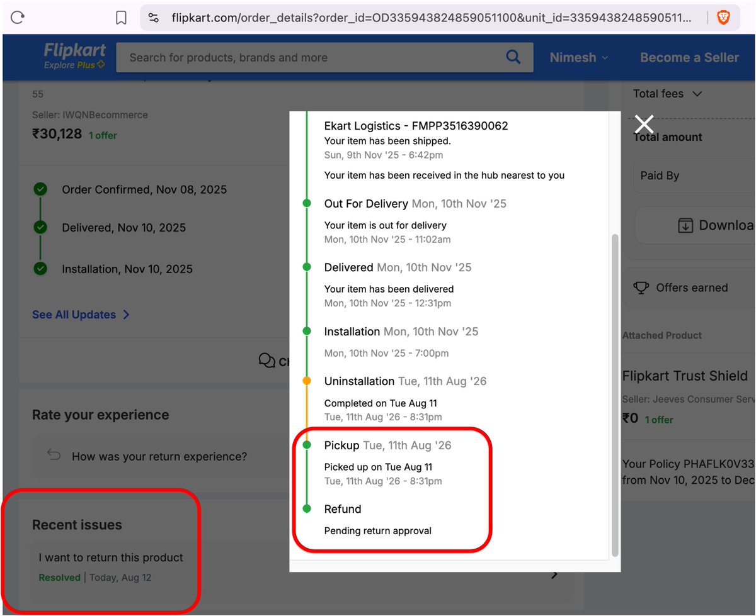Select the Installation timeline dot in popup
The height and width of the screenshot is (616, 756).
point(307,331)
